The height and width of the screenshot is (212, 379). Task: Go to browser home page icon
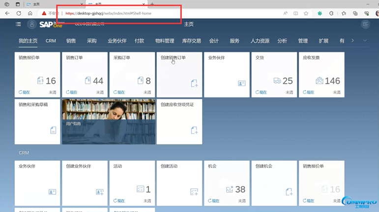click(30, 13)
